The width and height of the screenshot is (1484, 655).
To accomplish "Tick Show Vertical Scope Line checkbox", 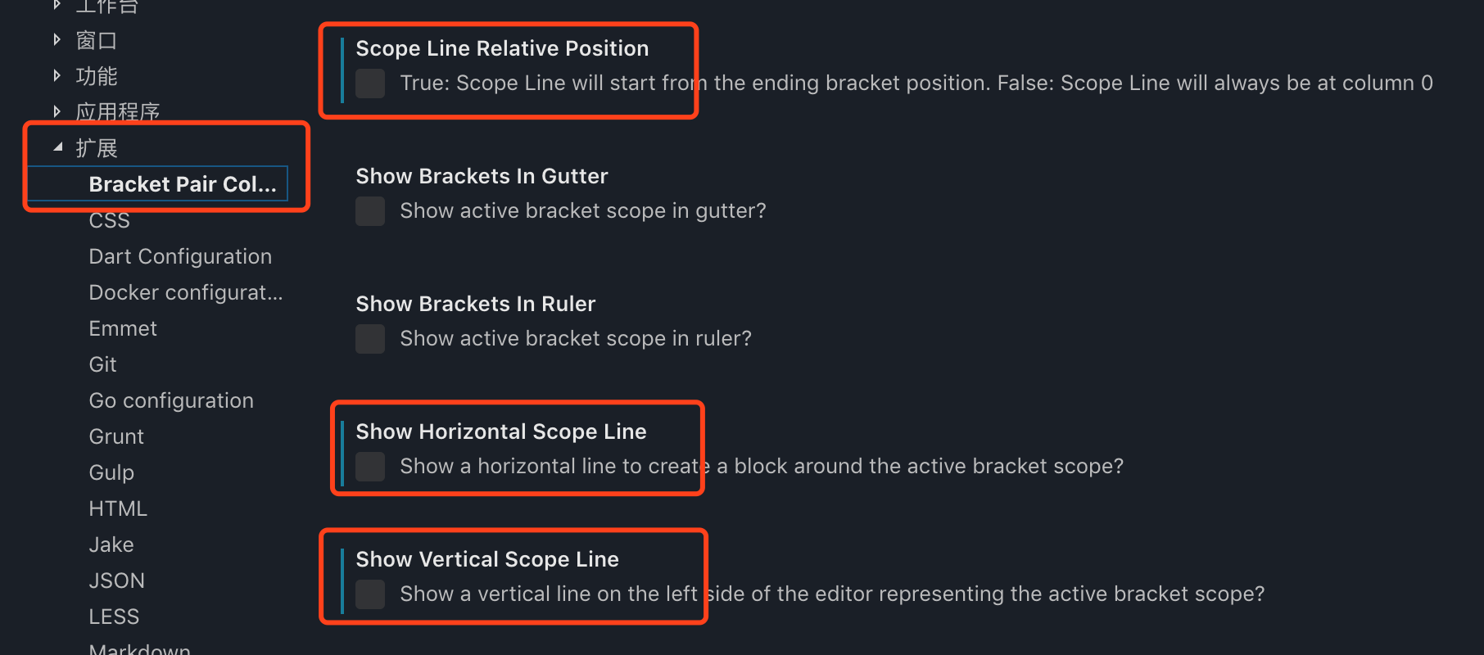I will (x=370, y=594).
